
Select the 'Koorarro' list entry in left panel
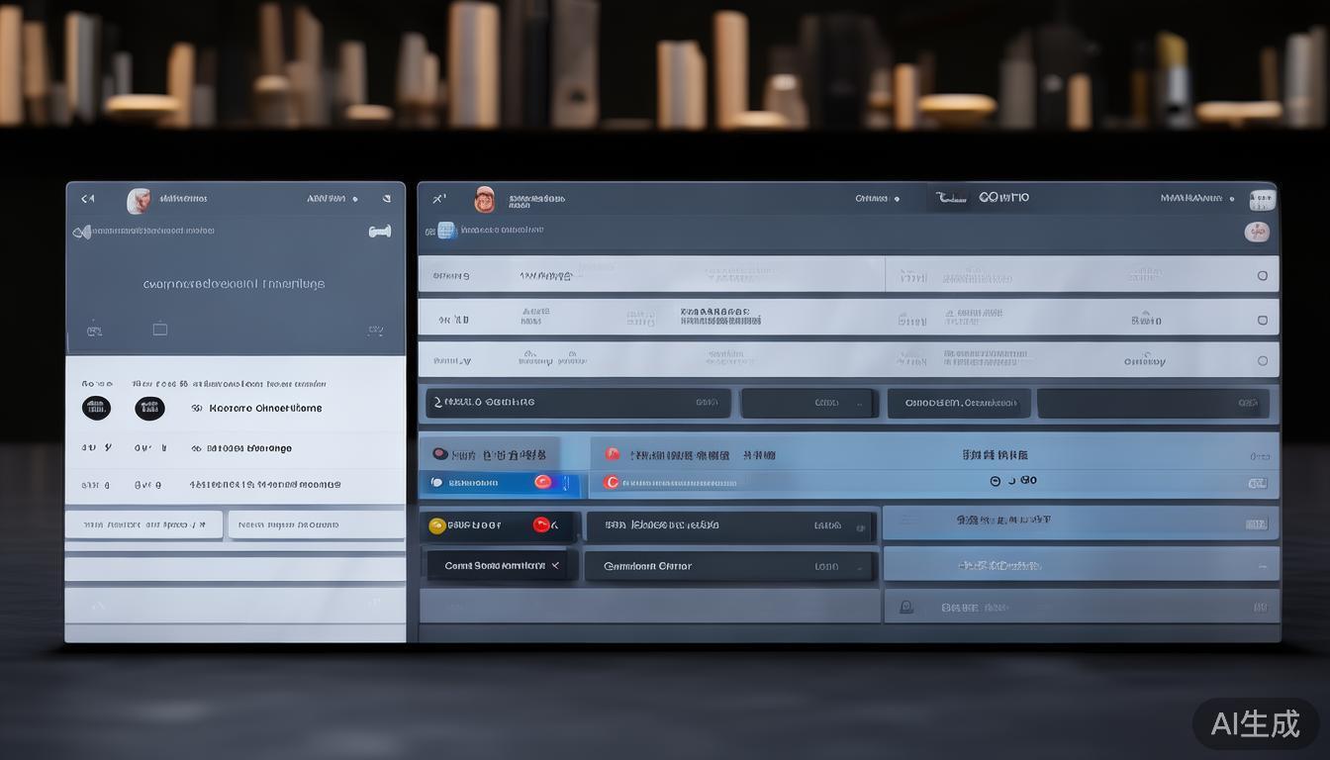265,408
